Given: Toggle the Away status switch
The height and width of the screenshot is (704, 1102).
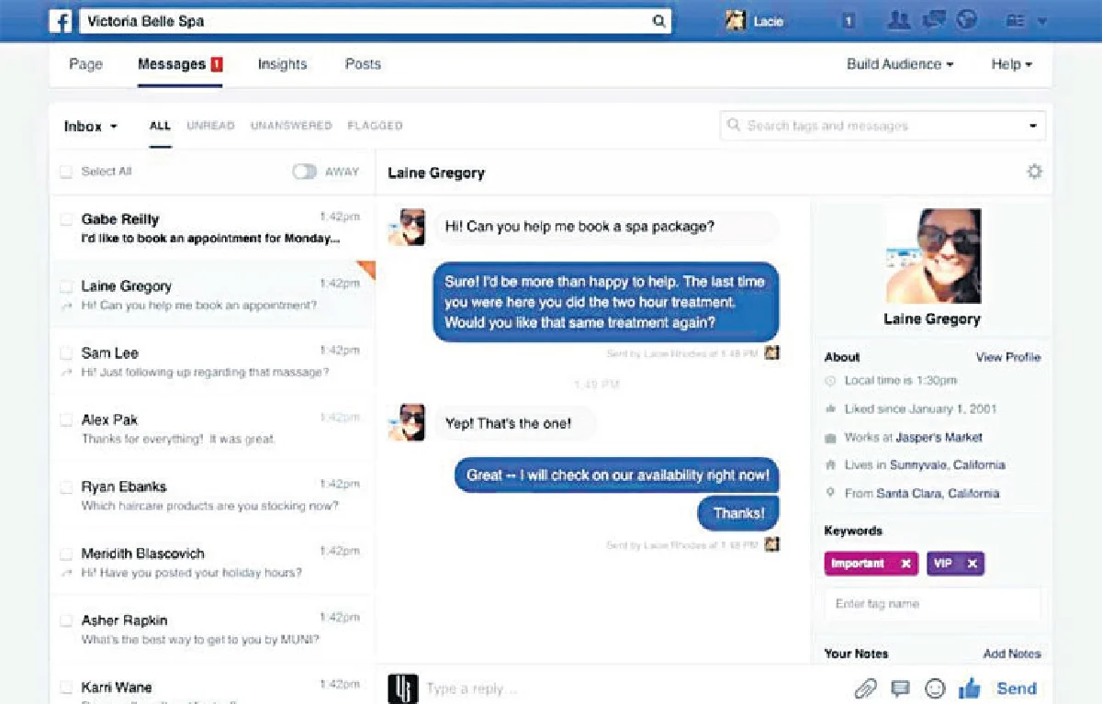Looking at the screenshot, I should click(x=304, y=172).
